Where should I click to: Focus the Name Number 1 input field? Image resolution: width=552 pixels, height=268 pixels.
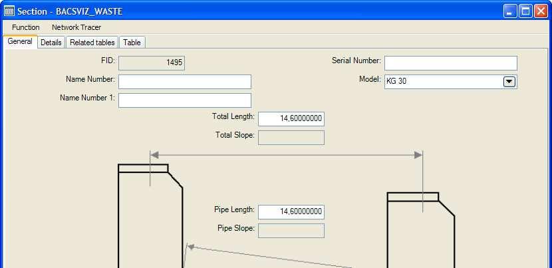(185, 100)
